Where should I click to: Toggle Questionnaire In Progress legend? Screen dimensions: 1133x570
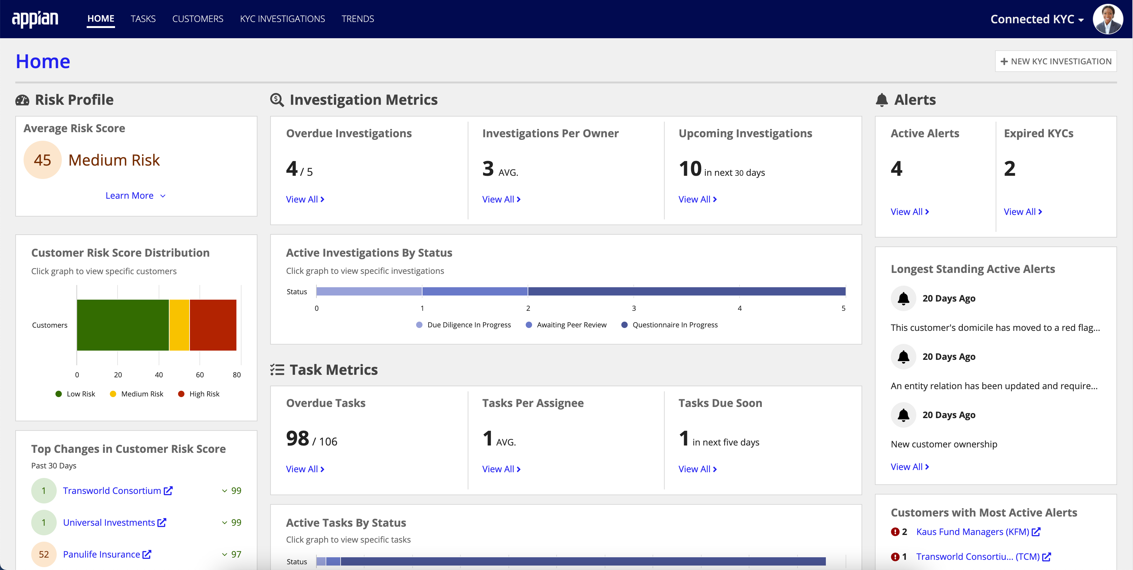click(x=669, y=325)
